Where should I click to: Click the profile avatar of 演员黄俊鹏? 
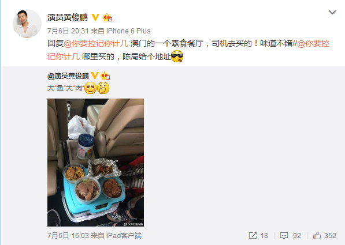pos(27,24)
